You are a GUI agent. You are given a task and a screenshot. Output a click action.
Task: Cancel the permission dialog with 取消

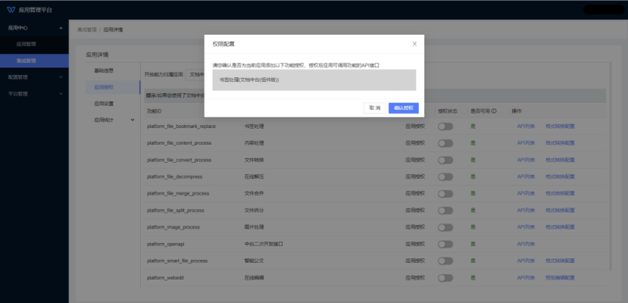pos(374,108)
